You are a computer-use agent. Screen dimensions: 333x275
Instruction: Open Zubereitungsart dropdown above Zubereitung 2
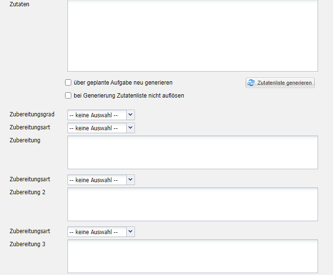(x=101, y=180)
